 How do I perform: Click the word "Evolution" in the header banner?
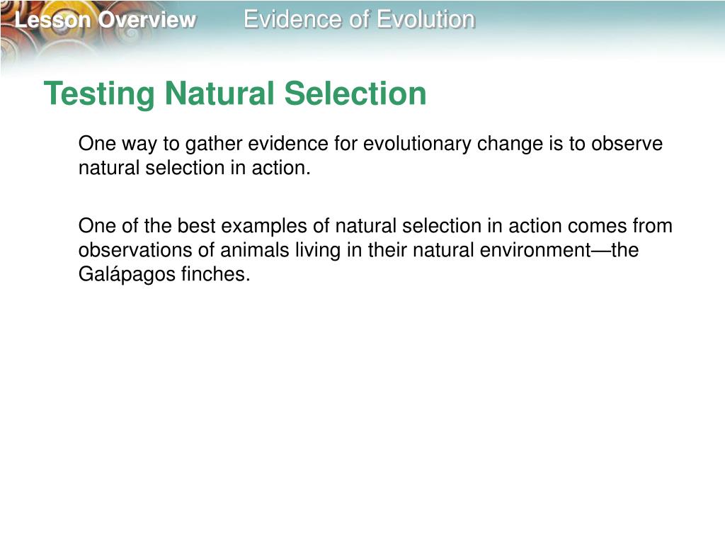[426, 20]
